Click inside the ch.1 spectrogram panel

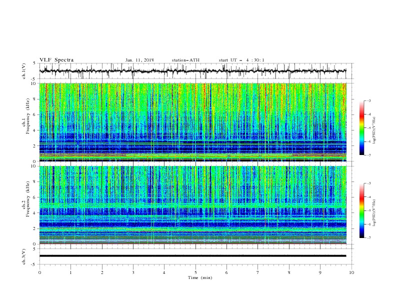192,122
